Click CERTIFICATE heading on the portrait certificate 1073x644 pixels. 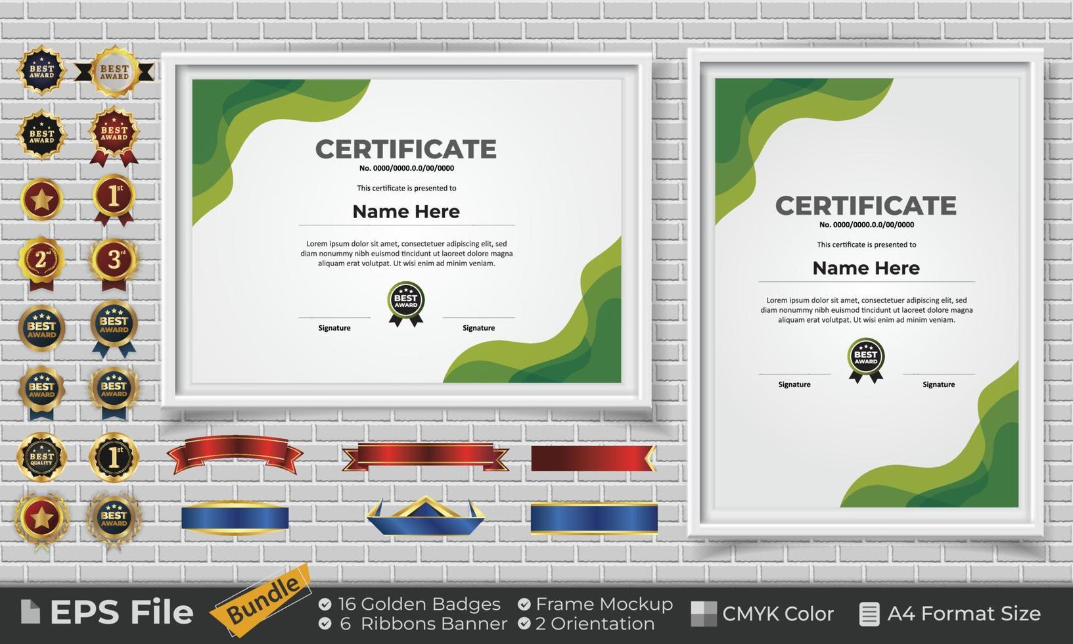(866, 206)
